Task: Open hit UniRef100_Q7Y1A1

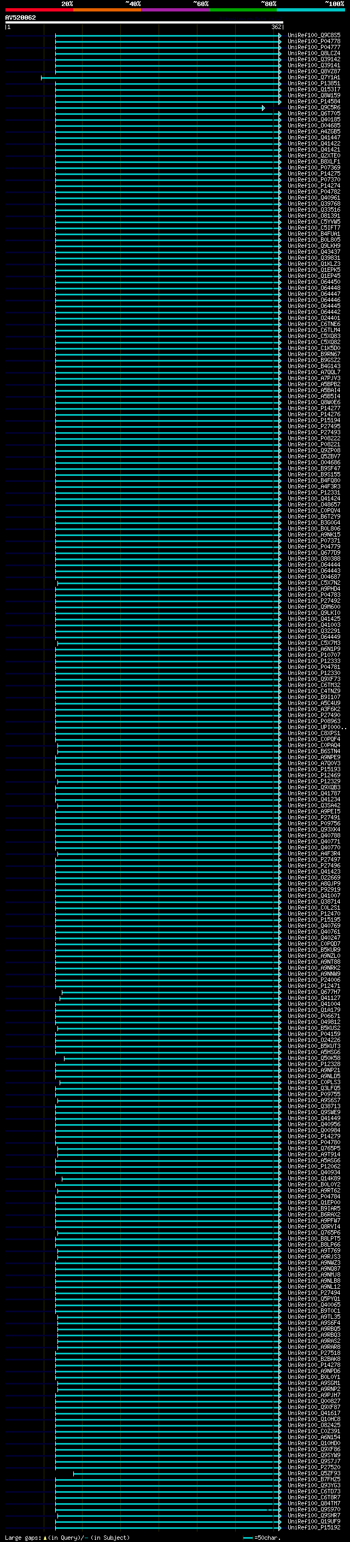Action: tap(313, 77)
